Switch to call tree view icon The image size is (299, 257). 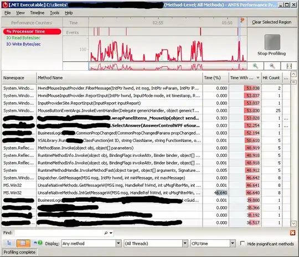point(9,243)
